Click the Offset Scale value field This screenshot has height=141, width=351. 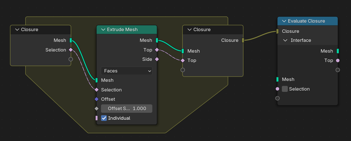click(x=127, y=108)
